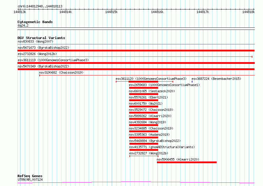The height and width of the screenshot is (186, 263).
Task: Open nsv4135771 (gnomADStructuralVariants) label
Action: 162,147
